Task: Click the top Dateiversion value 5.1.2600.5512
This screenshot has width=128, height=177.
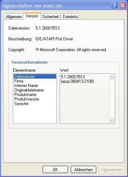Action: (48, 28)
